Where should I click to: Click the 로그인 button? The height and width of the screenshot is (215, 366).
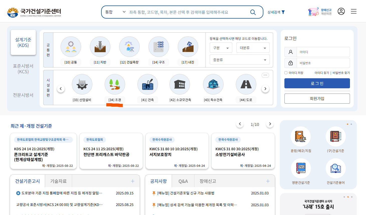pyautogui.click(x=317, y=83)
